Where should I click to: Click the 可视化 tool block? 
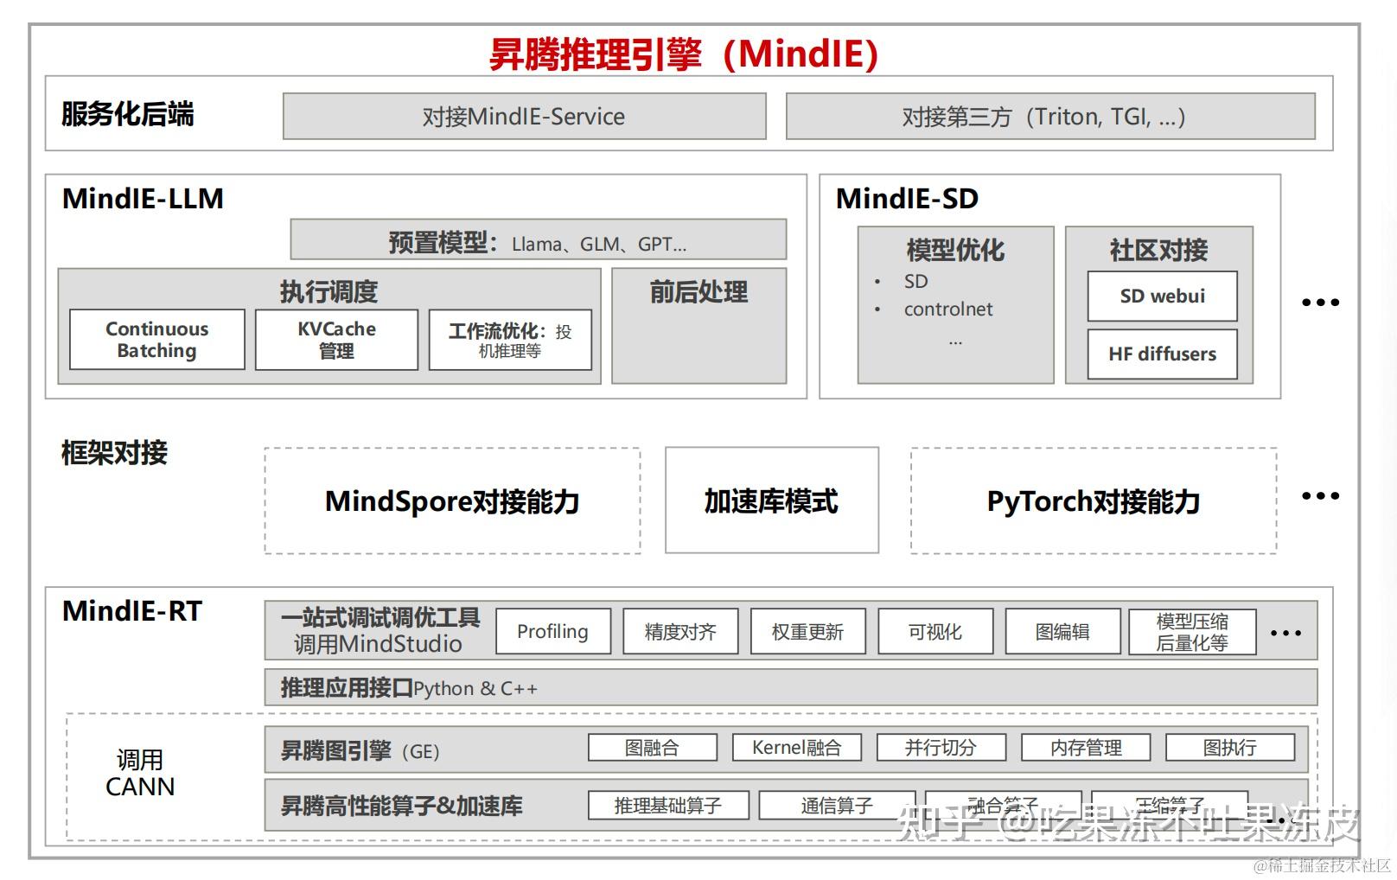pos(935,631)
